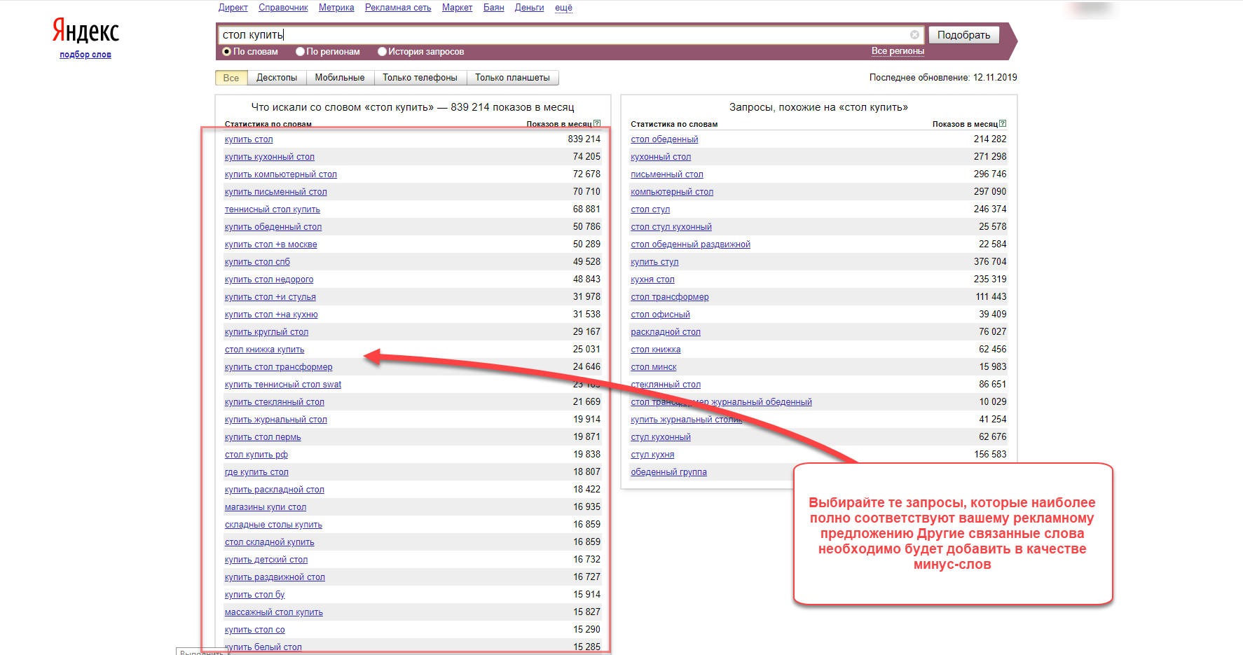Switch to the 'Мобильные' tab
Image resolution: width=1243 pixels, height=655 pixels.
(x=340, y=78)
